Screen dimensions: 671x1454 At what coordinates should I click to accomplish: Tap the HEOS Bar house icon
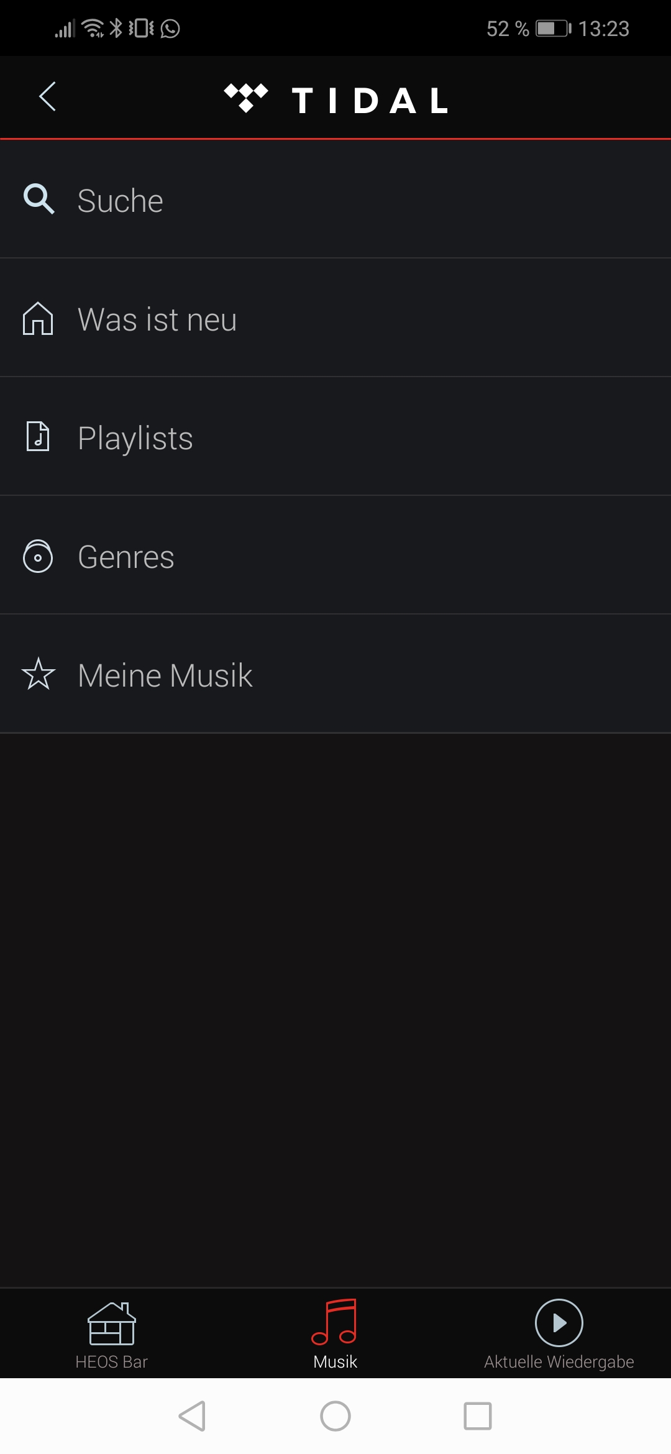112,1324
